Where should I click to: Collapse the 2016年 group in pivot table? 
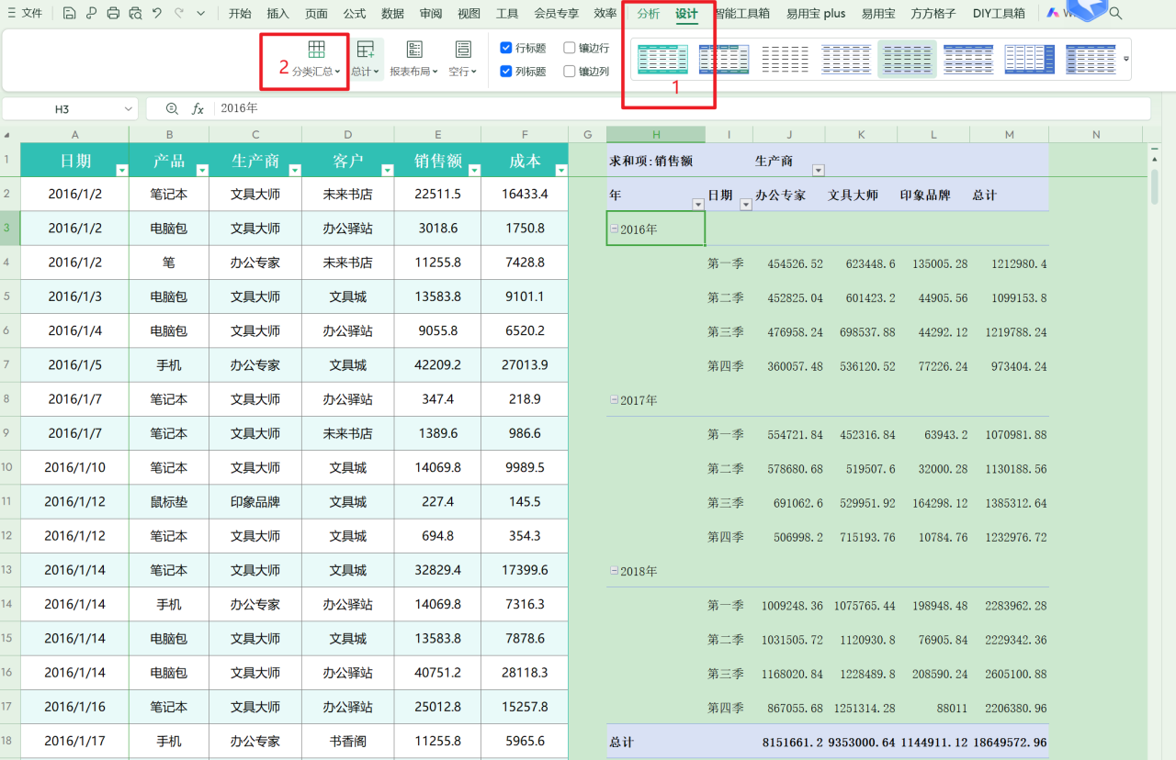pyautogui.click(x=615, y=229)
